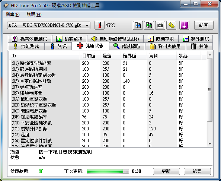221x181 pixels.
Task: Click the 記錄 log button
Action: coord(197,171)
